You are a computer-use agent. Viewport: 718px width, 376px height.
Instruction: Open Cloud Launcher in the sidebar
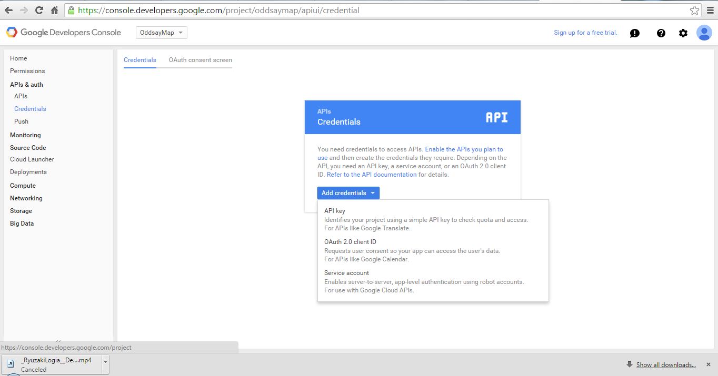coord(32,159)
